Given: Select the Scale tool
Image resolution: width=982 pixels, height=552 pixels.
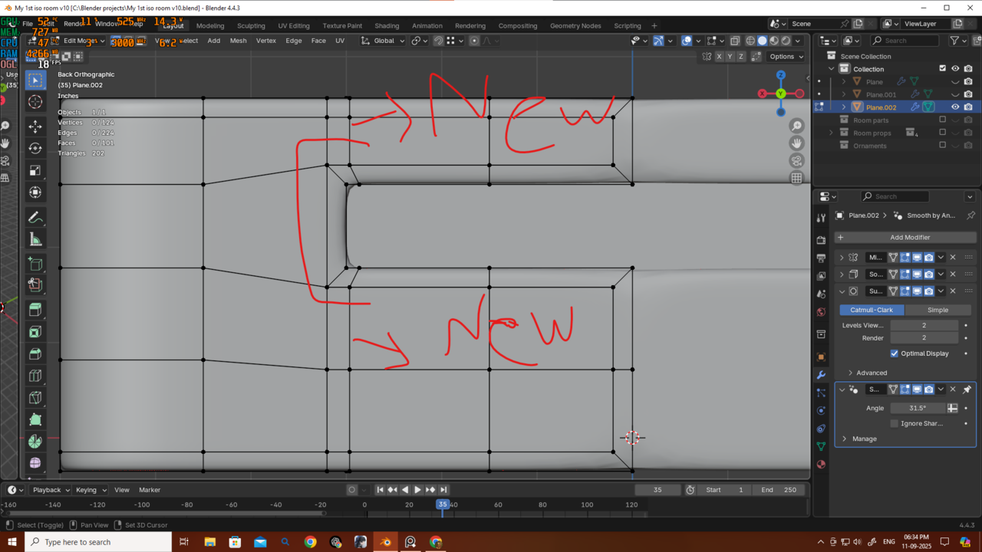Looking at the screenshot, I should pos(35,170).
